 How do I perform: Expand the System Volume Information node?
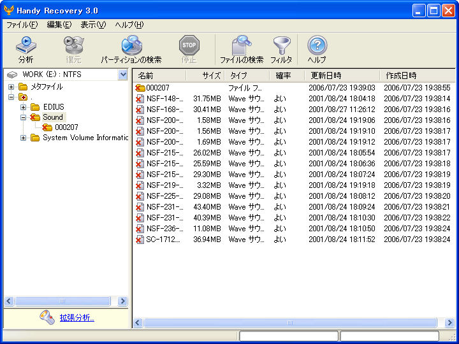click(x=23, y=138)
